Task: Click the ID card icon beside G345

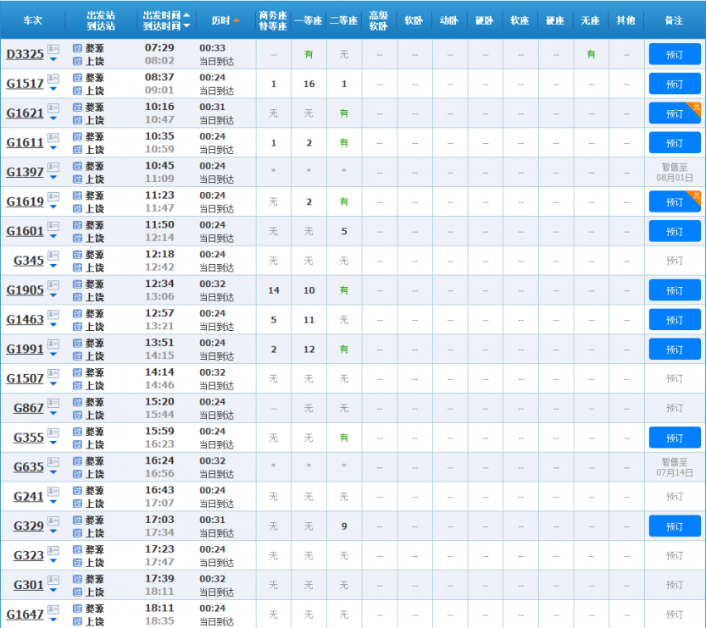Action: point(53,256)
